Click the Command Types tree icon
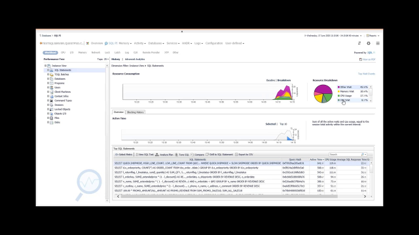This screenshot has height=235, width=419. (x=52, y=101)
